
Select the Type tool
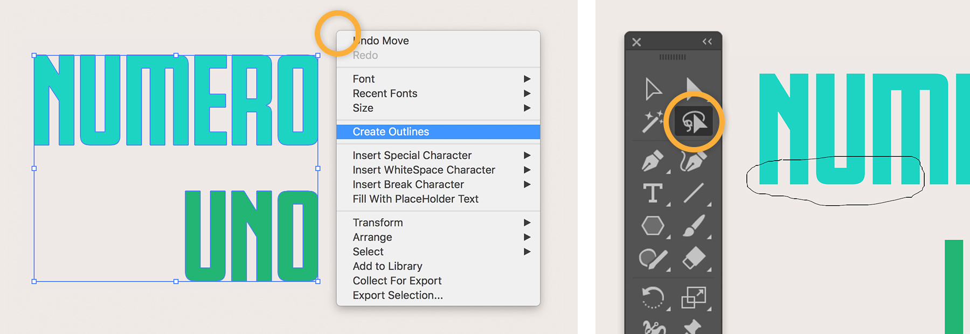point(653,193)
